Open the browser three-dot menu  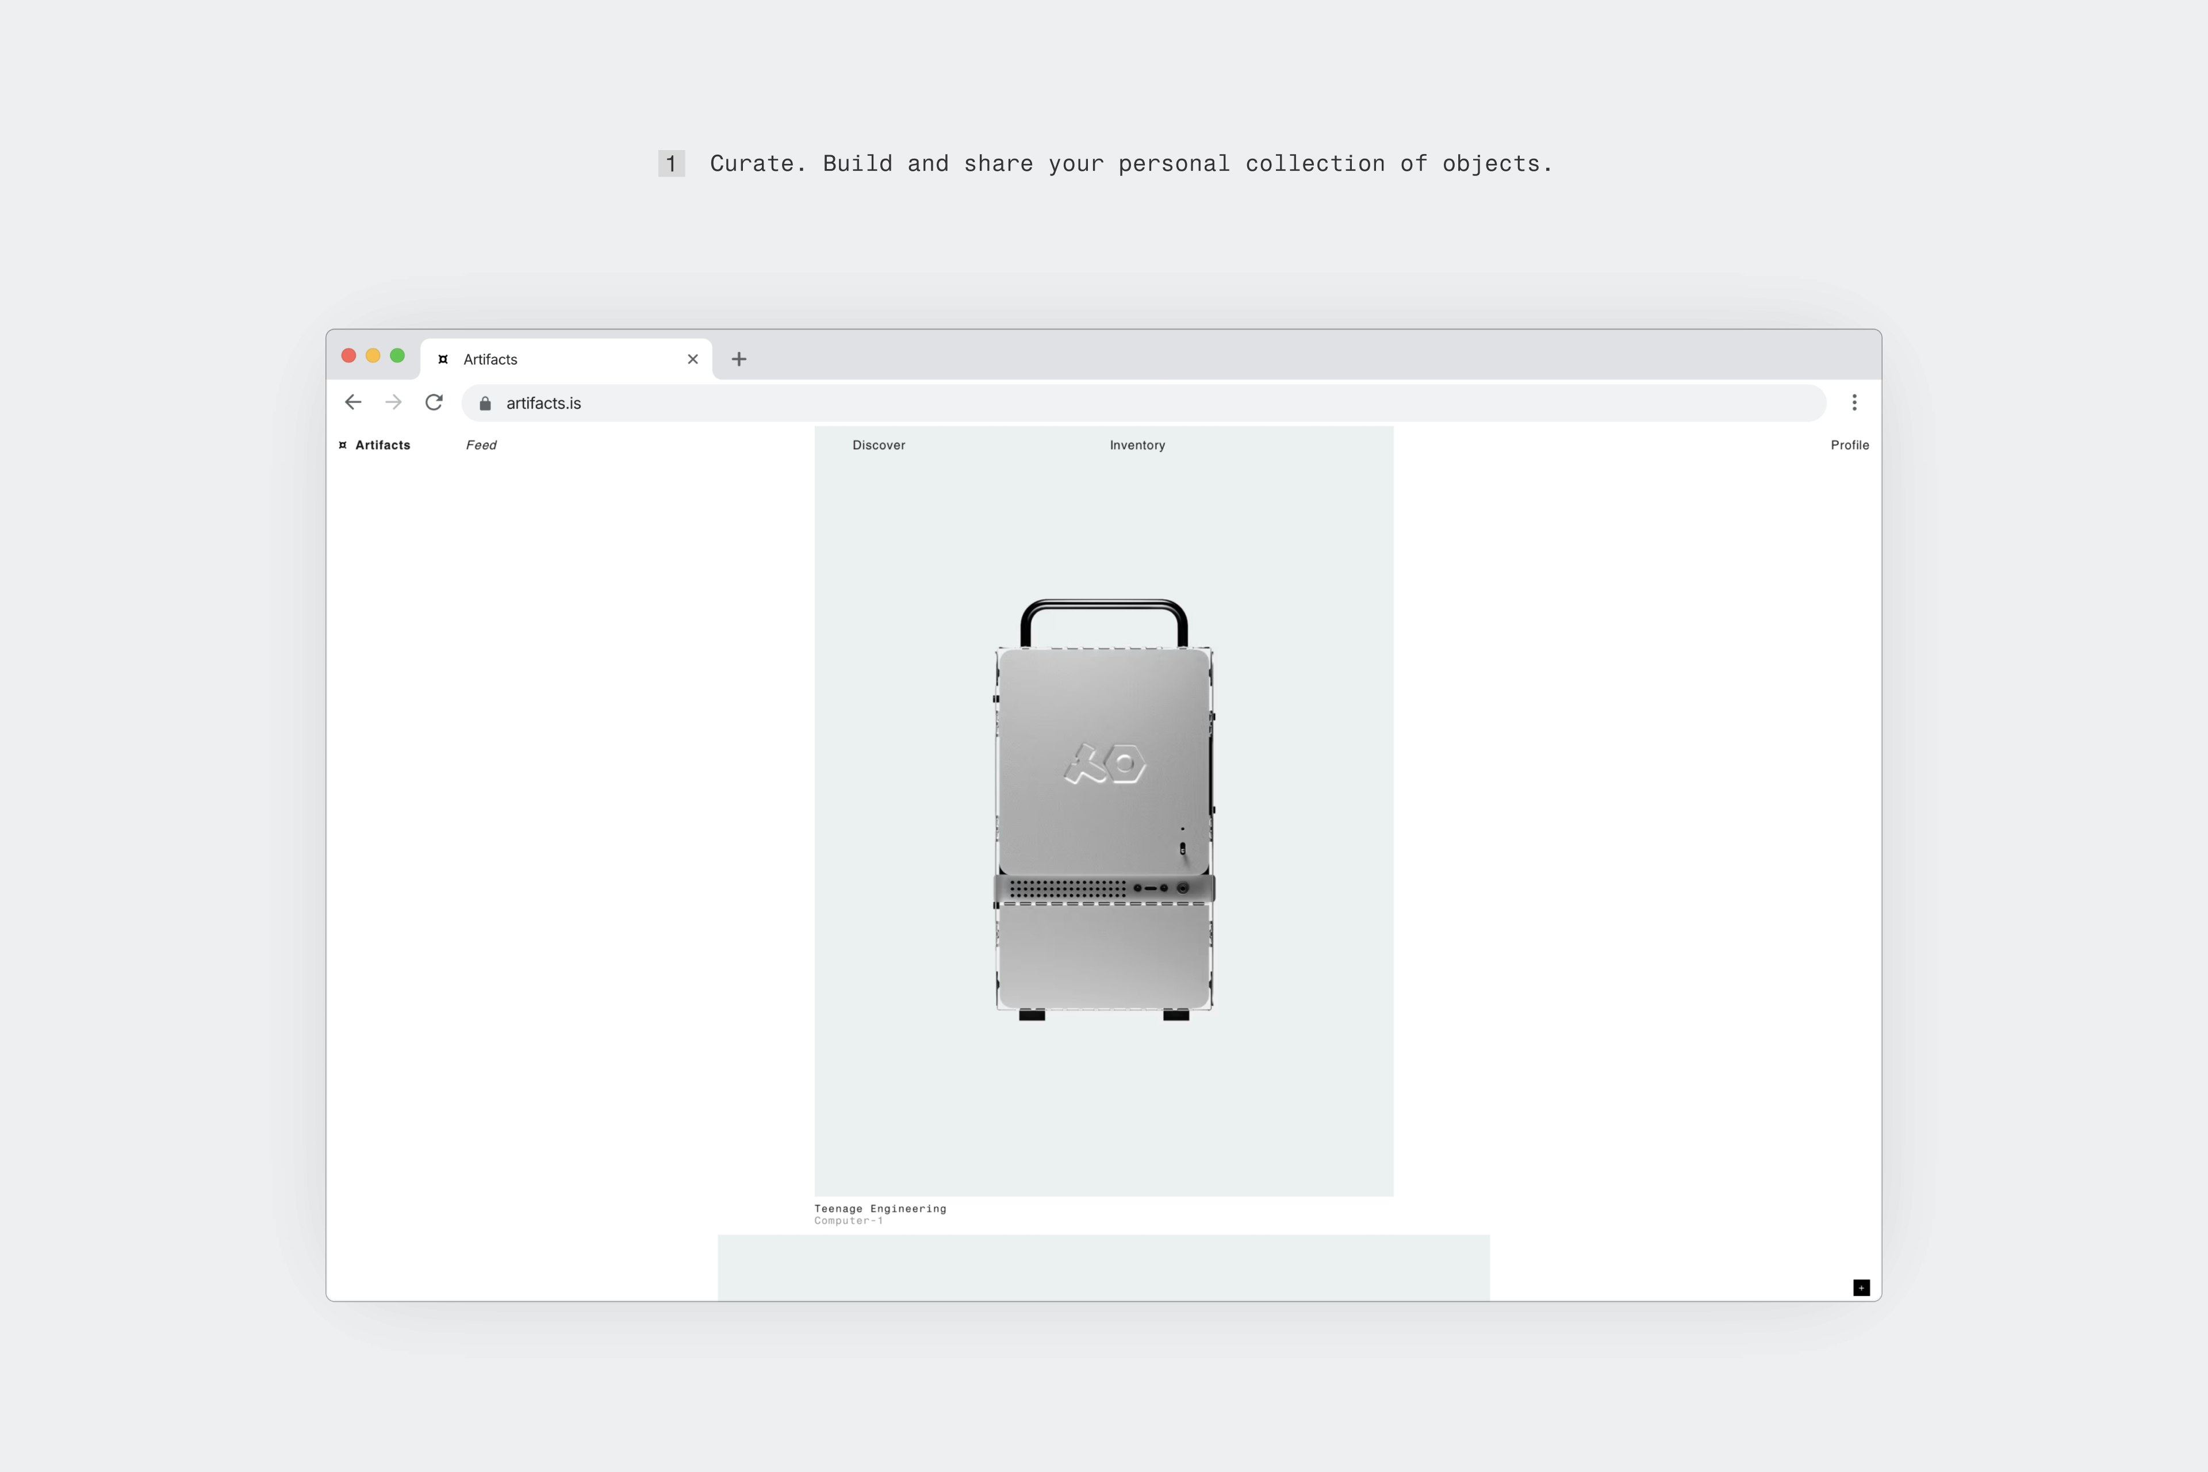pyautogui.click(x=1855, y=402)
